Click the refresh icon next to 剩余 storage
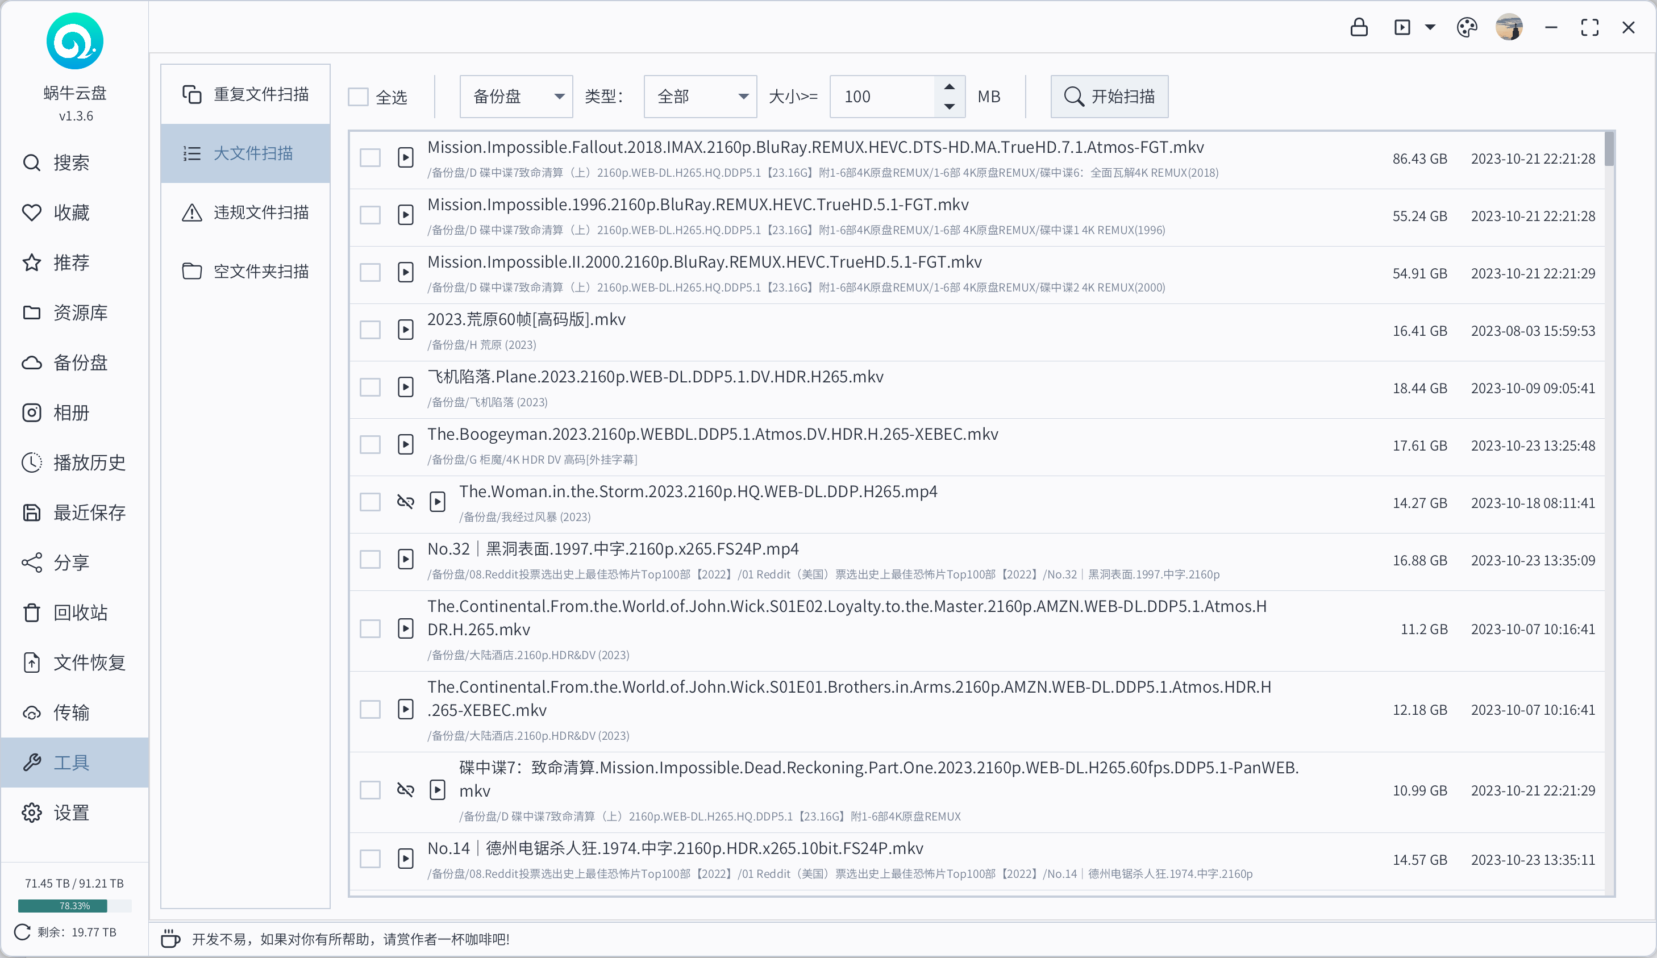1657x958 pixels. (x=22, y=932)
